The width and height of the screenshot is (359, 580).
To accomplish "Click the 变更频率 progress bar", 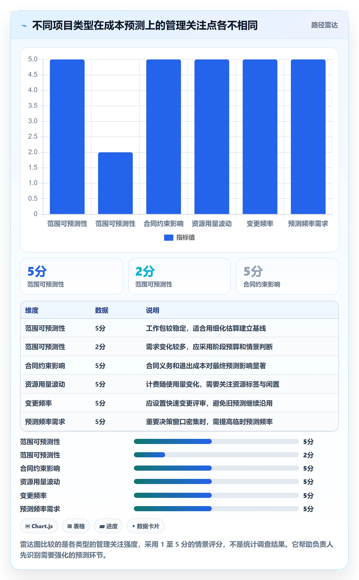I will pos(216,495).
